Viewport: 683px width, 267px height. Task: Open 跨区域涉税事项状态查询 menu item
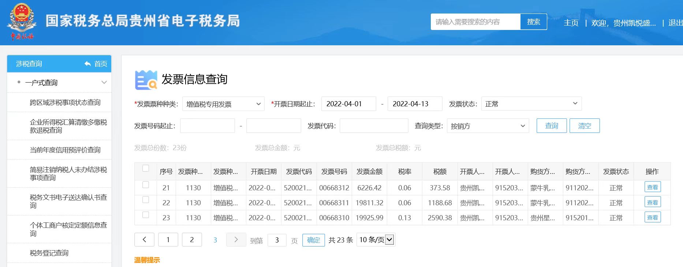tap(65, 102)
